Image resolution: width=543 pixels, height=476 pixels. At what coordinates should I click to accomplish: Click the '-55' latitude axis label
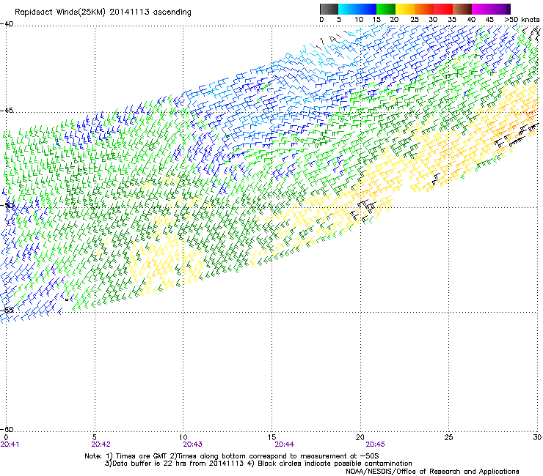click(x=7, y=310)
